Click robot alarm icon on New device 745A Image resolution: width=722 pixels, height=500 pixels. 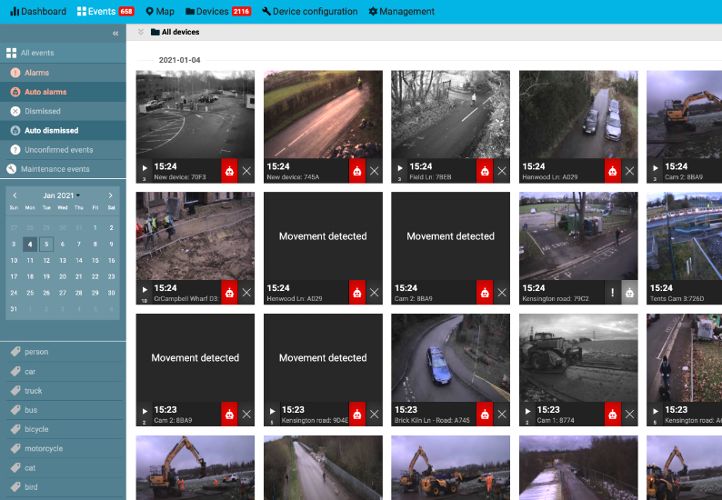(357, 171)
